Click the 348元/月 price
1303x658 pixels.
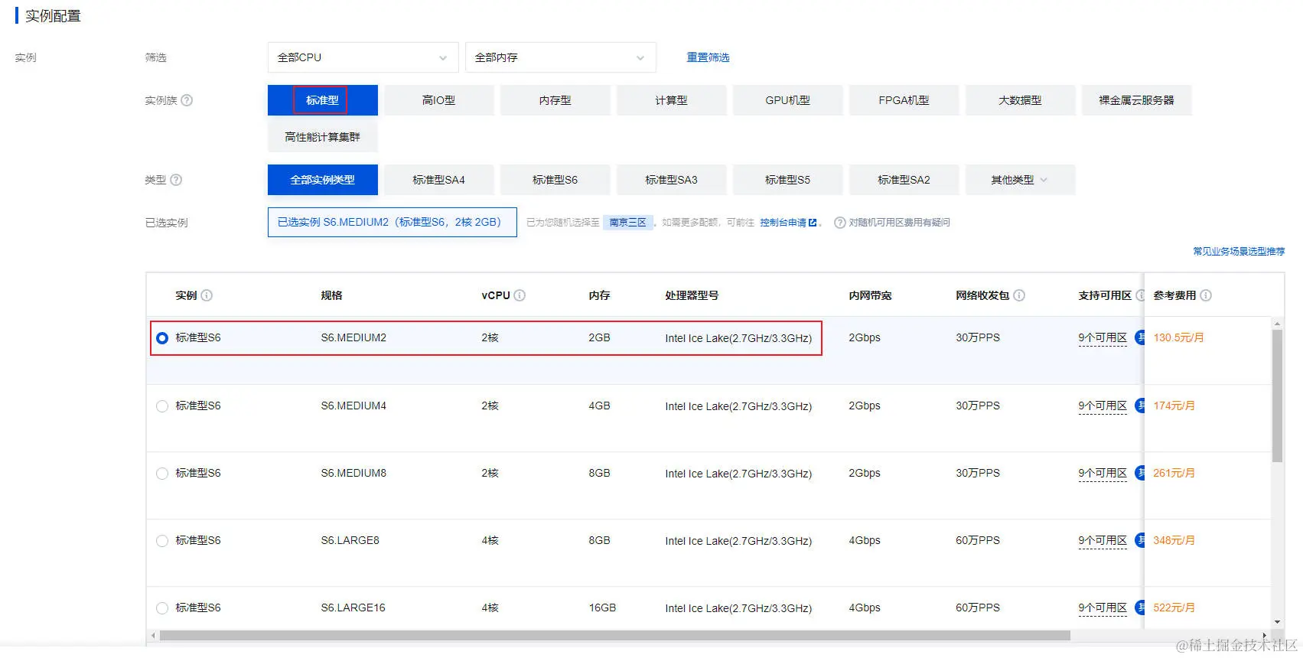1174,541
